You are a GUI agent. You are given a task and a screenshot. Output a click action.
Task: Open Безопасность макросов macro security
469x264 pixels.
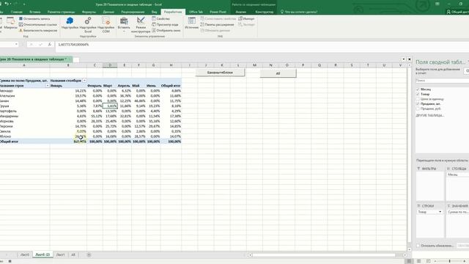pos(37,31)
